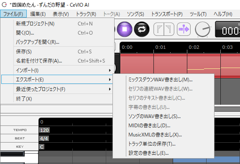The height and width of the screenshot is (164, 240).
Task: Select the エクスポート(E) menu entry
Action: tap(57, 79)
